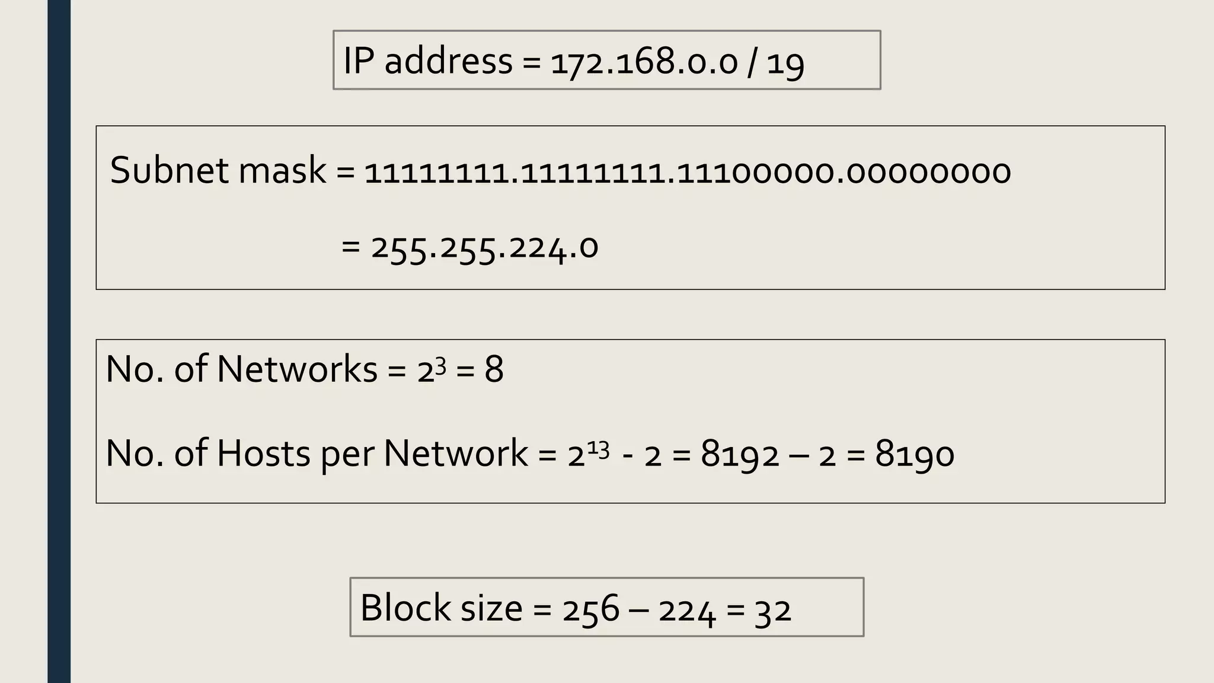Click the "No. of Networks" label
This screenshot has width=1214, height=683.
pos(241,369)
